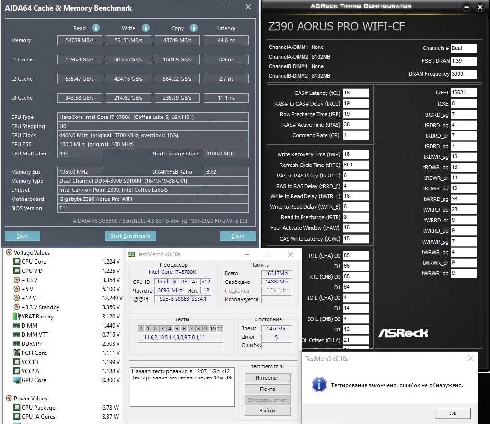
Task: Click the RTL (CHA) D0 field
Action: [x=356, y=256]
